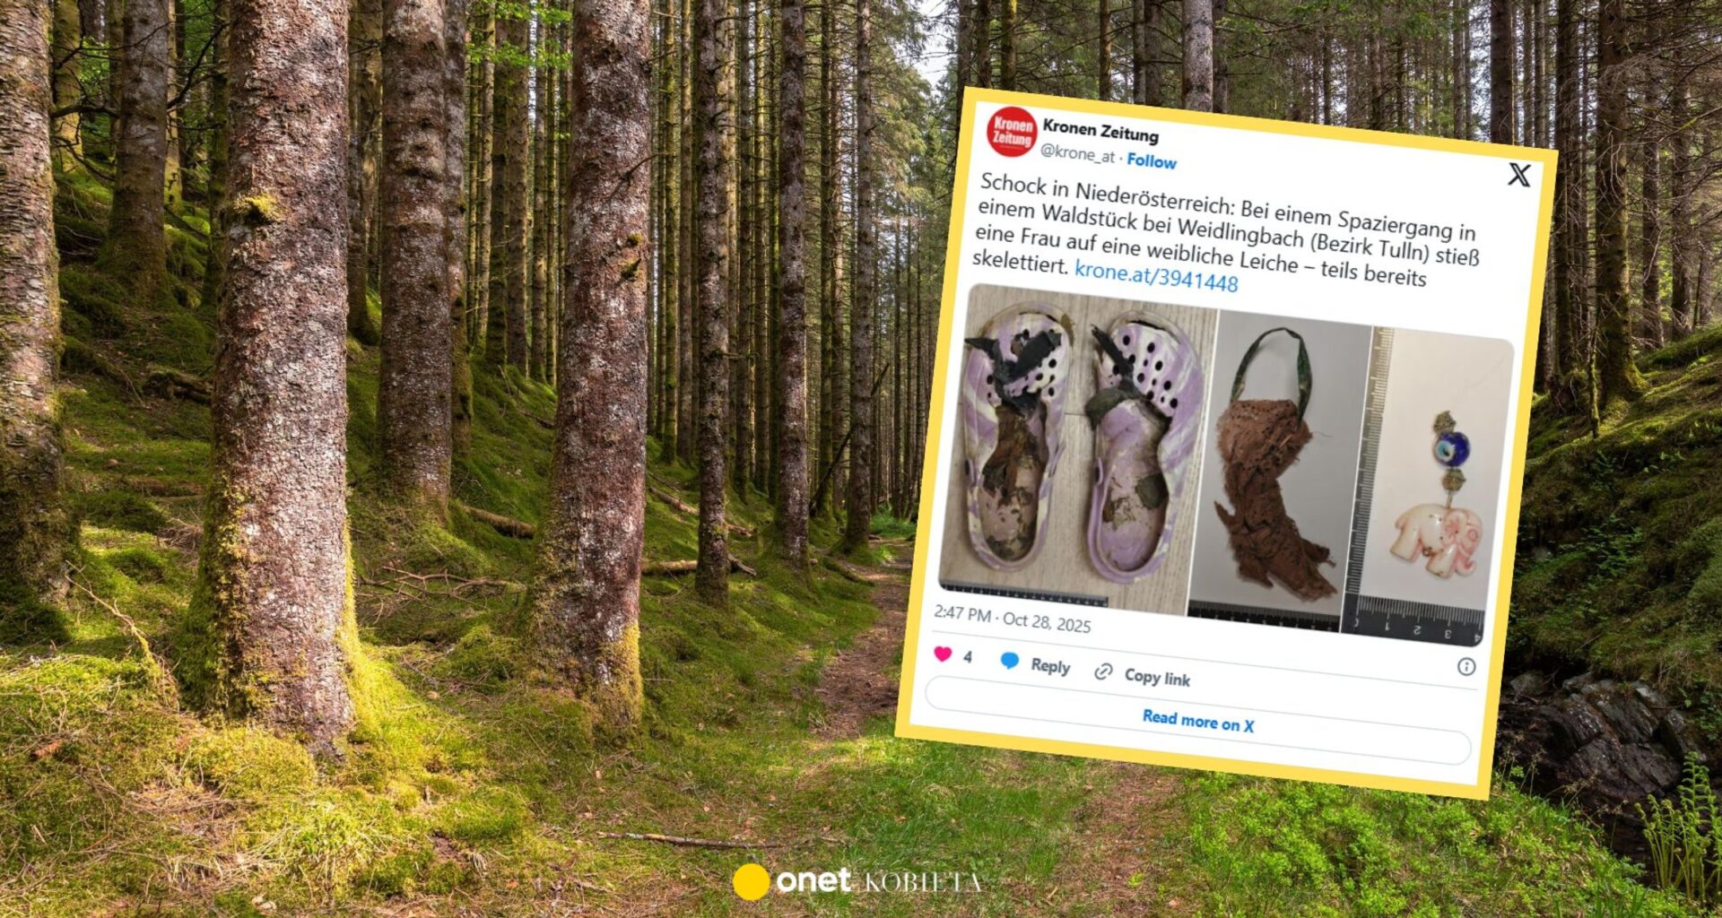Like the tweet with heart icon
The image size is (1722, 918).
943,654
